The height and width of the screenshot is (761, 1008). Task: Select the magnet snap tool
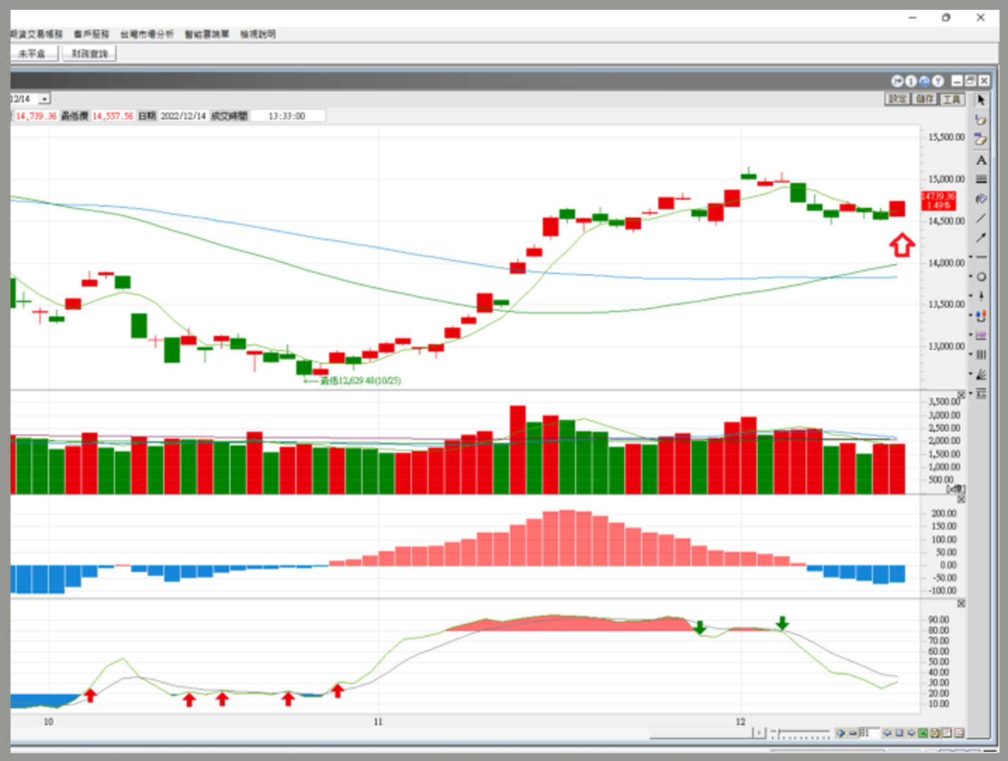click(x=981, y=316)
